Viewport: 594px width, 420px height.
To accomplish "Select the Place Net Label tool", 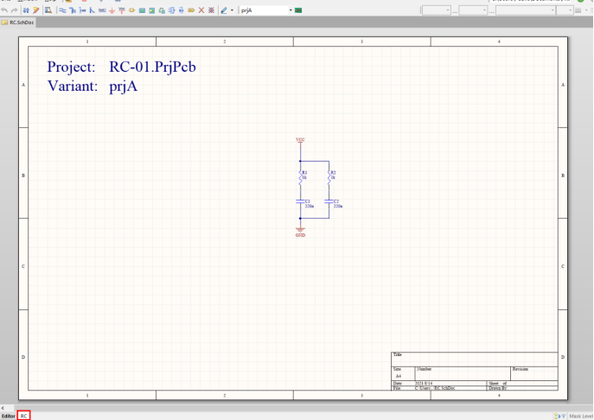I will click(x=102, y=10).
